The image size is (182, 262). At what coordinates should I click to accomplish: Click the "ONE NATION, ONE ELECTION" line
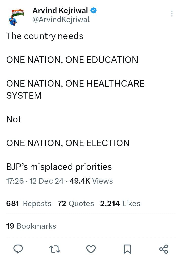click(x=68, y=143)
